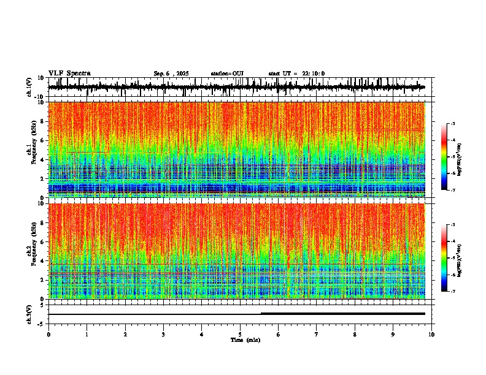Click time axis tick label "5"

[240, 335]
